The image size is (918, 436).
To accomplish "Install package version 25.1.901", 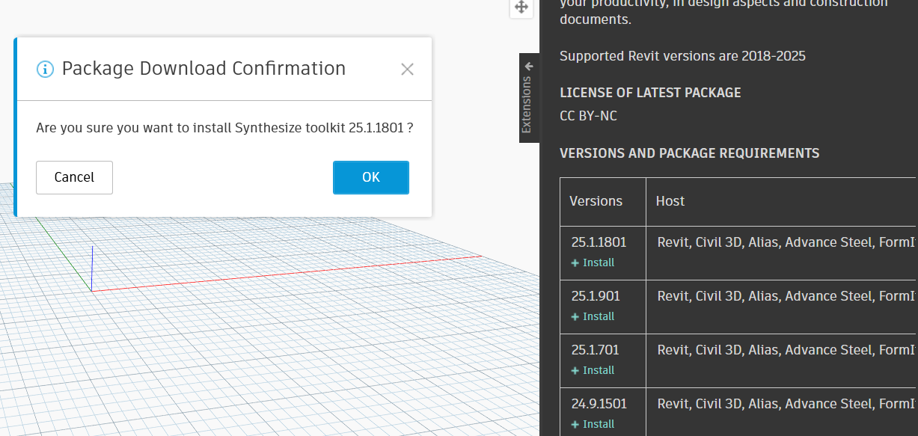I will coord(593,316).
